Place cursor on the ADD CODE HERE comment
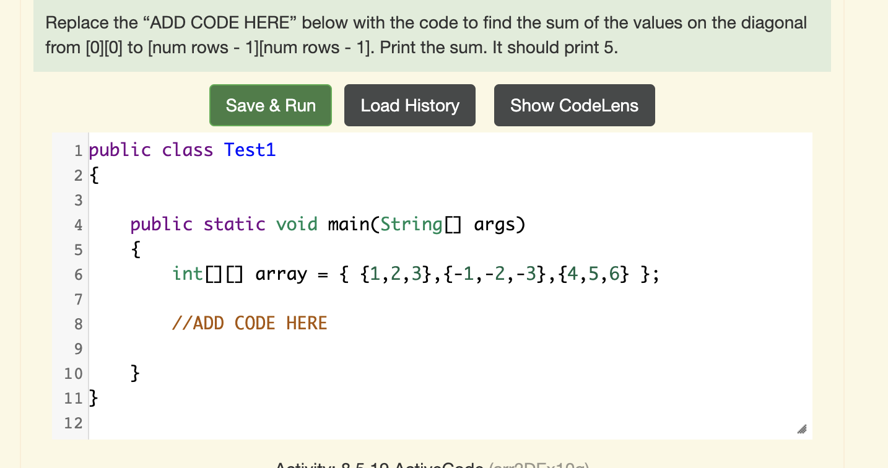The width and height of the screenshot is (888, 468). (x=249, y=323)
